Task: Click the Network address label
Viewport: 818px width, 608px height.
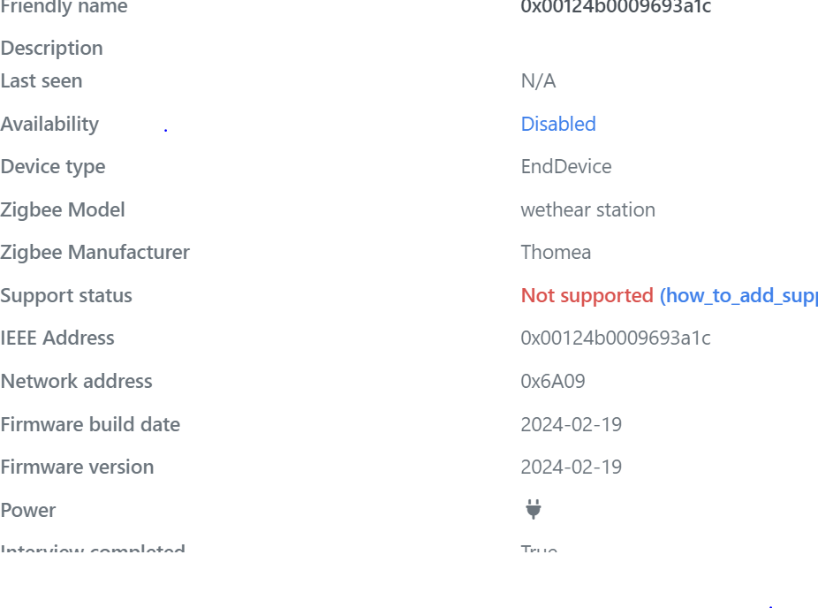Action: (76, 381)
